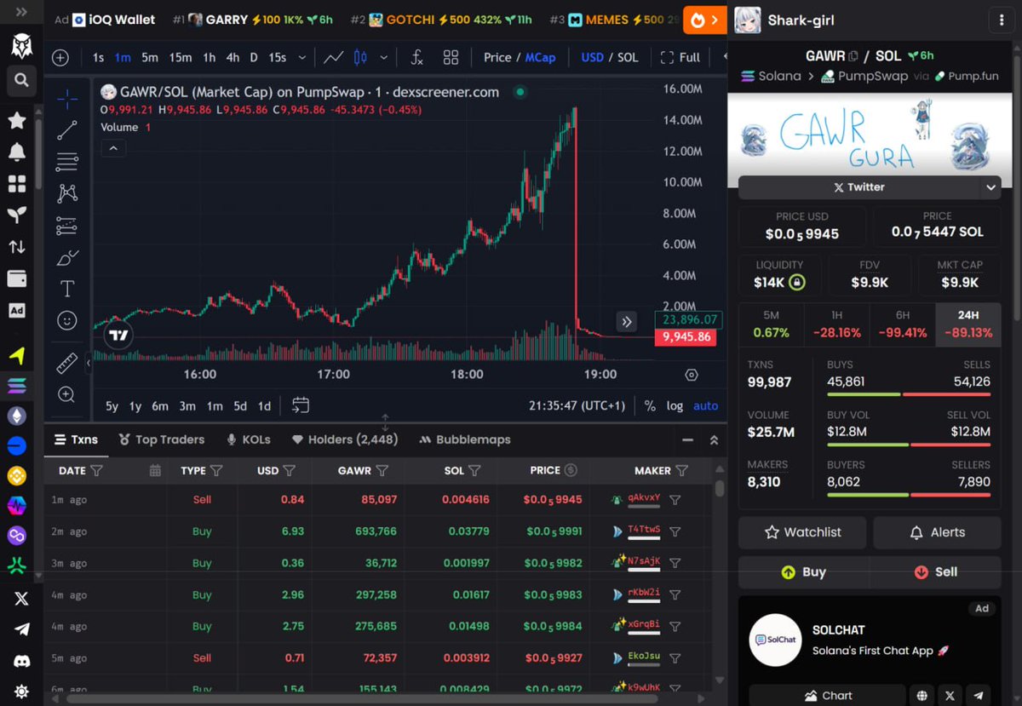
Task: Open the Discord icon in left sidebar
Action: (21, 660)
